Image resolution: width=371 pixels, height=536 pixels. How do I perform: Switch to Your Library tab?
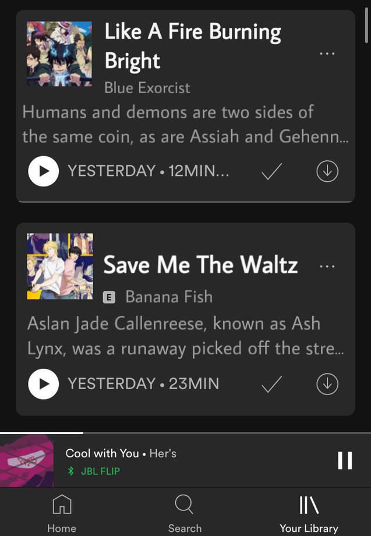[x=309, y=513]
